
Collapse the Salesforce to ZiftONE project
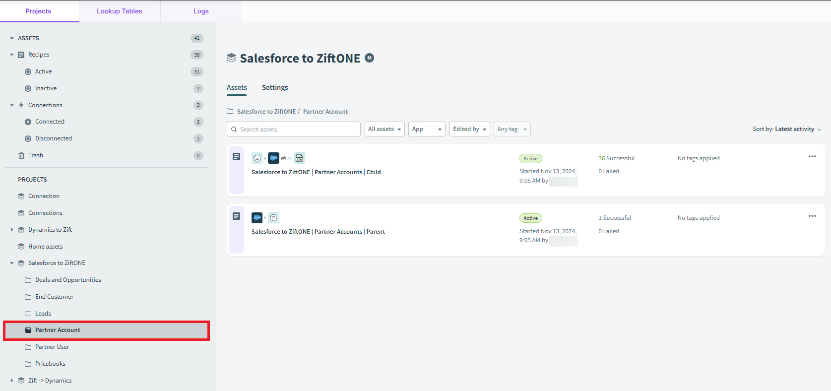[x=12, y=263]
